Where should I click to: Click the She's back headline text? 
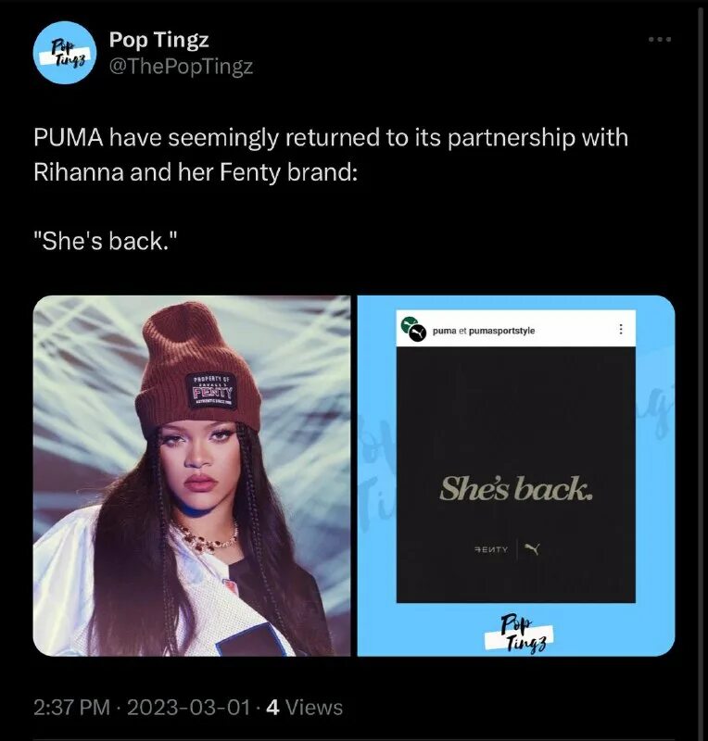tap(516, 489)
